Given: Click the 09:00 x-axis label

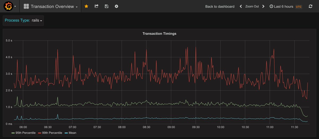Looking at the screenshot, I should coord(171,127).
